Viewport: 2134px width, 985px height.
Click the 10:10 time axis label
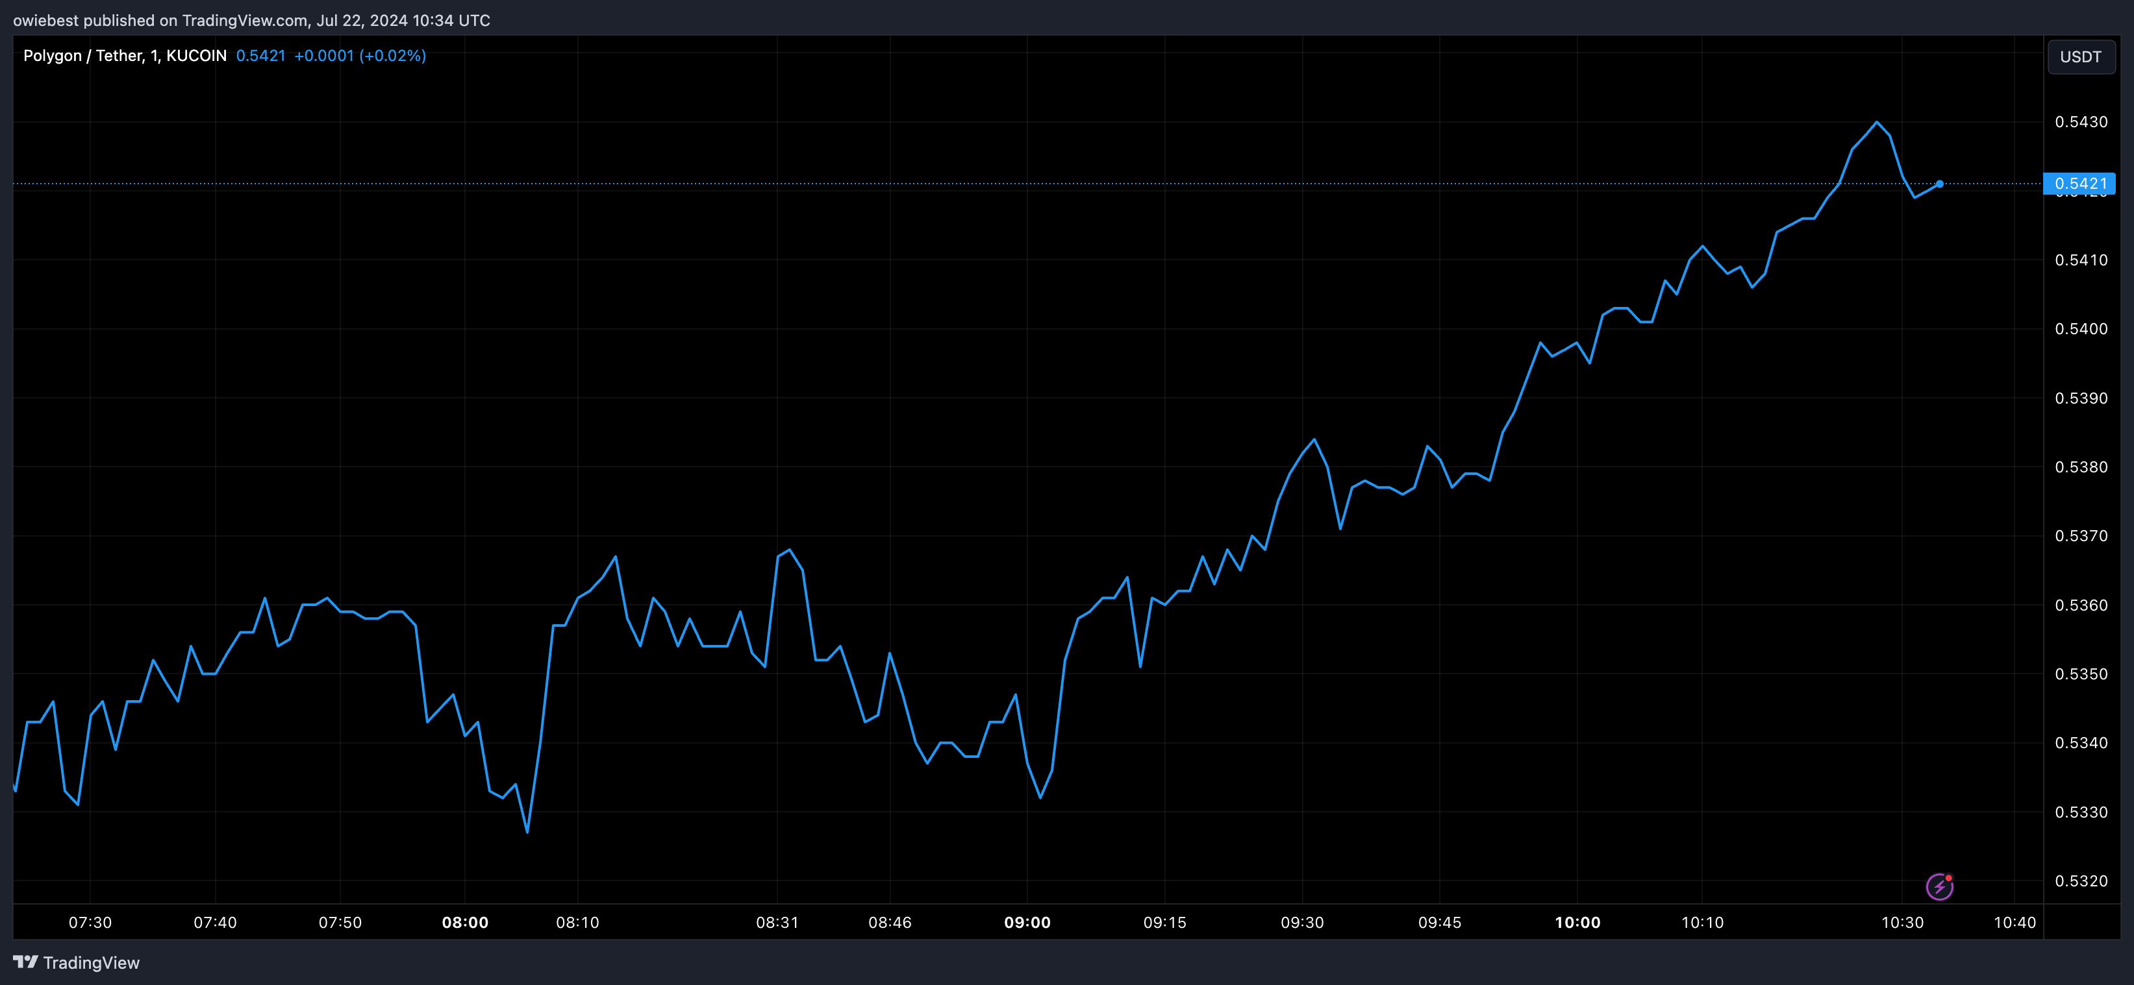(x=1702, y=922)
